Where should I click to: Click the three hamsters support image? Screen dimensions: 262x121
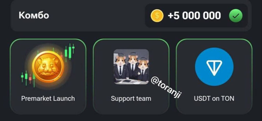point(131,66)
